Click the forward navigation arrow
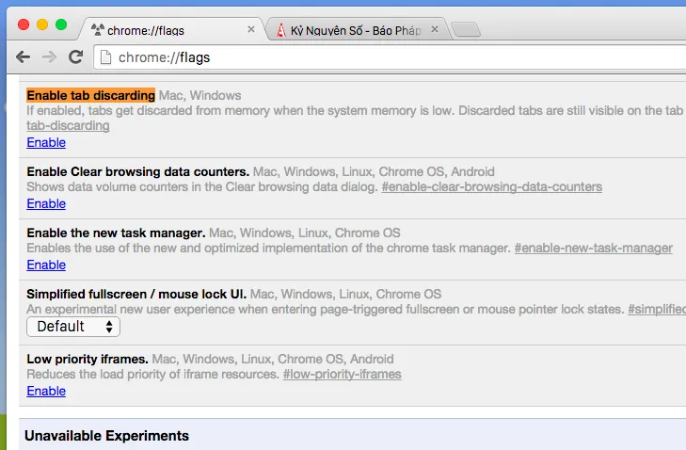The width and height of the screenshot is (686, 450). pyautogui.click(x=50, y=56)
